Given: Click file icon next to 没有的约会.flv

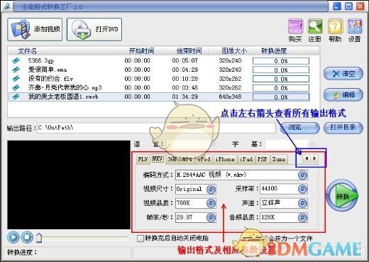Looking at the screenshot, I should (x=16, y=79).
